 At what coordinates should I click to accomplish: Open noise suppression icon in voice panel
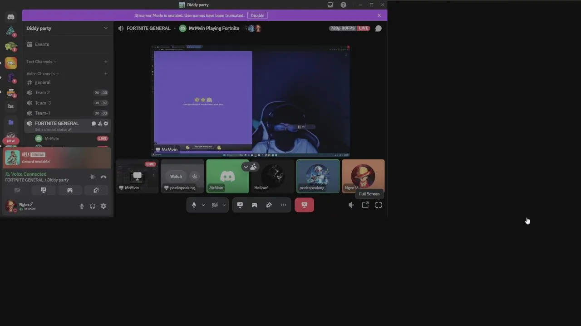[x=93, y=177]
